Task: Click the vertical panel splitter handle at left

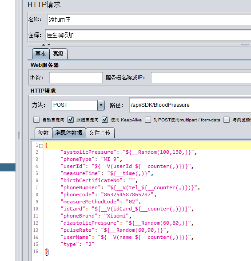Action: click(x=19, y=136)
